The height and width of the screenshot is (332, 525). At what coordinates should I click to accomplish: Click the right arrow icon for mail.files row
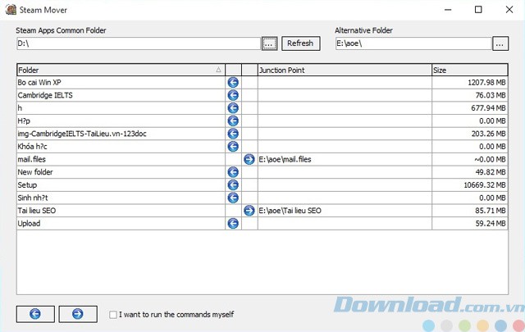(249, 159)
